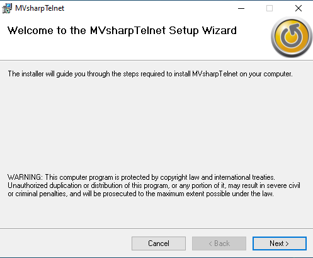Click the word WARNING in copyright notice
This screenshot has width=313, height=258.
pyautogui.click(x=25, y=177)
